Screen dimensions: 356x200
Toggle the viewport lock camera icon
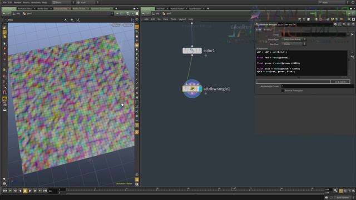(137, 36)
